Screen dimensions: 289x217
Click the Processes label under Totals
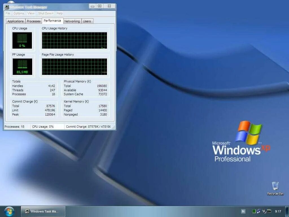(x=19, y=94)
